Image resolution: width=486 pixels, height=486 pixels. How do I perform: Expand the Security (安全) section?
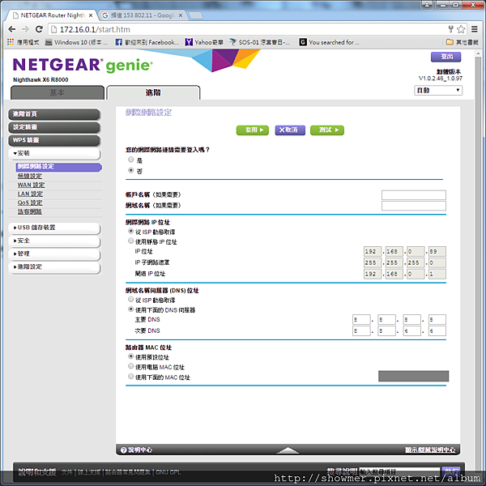coord(54,241)
